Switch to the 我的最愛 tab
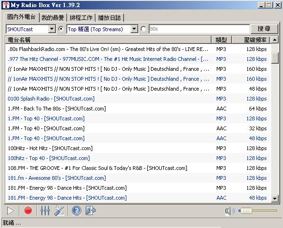Screen dimensions: 283x228 coord(53,17)
